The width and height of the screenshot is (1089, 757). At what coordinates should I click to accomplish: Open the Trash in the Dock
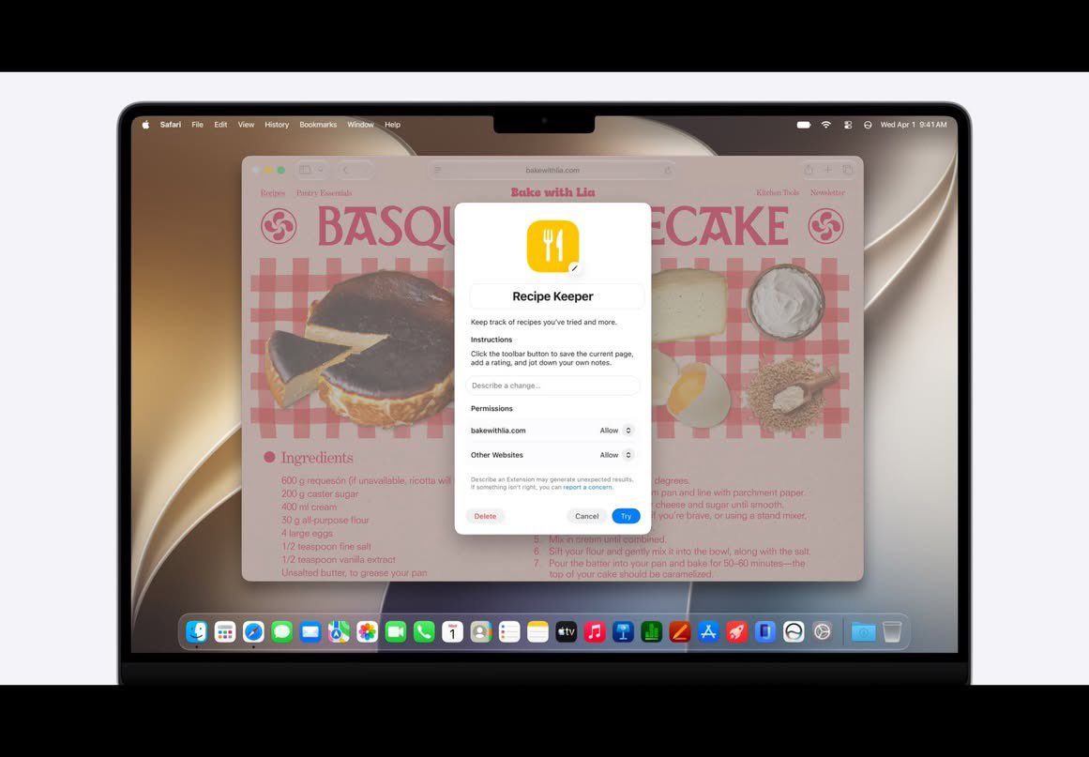click(892, 631)
